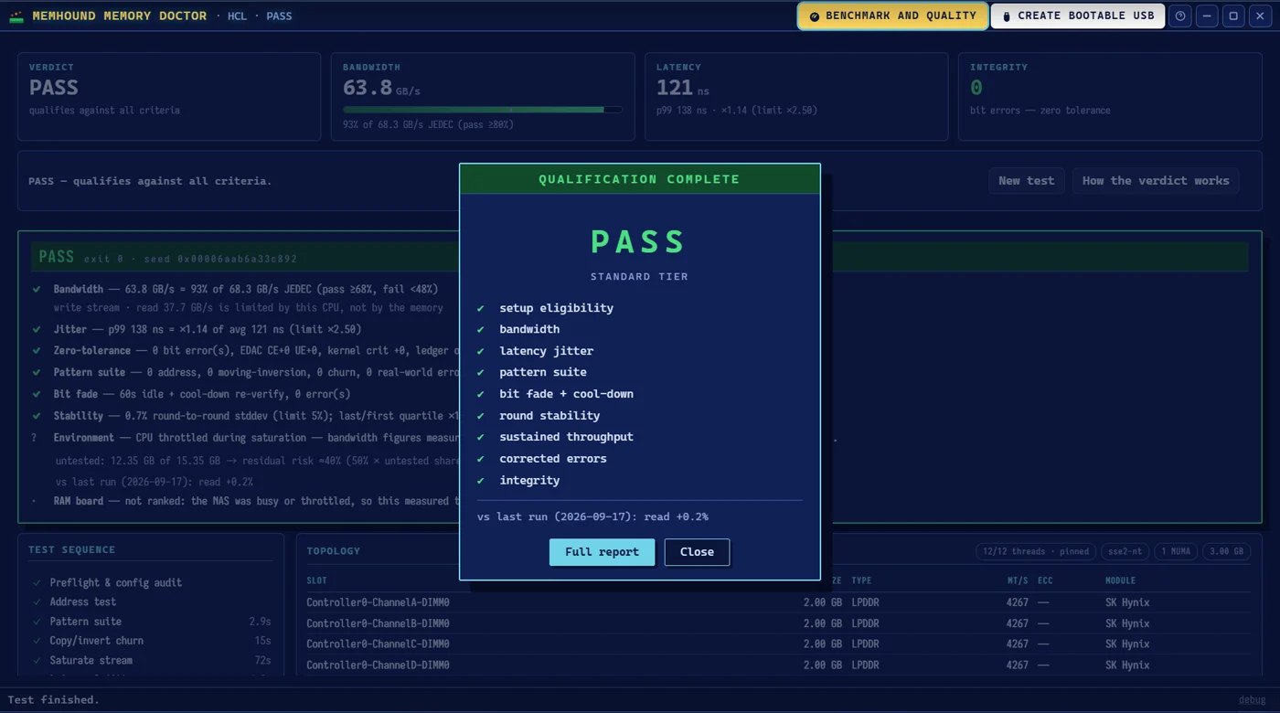This screenshot has height=713, width=1280.
Task: Select the Pattern suite test step
Action: [152, 622]
